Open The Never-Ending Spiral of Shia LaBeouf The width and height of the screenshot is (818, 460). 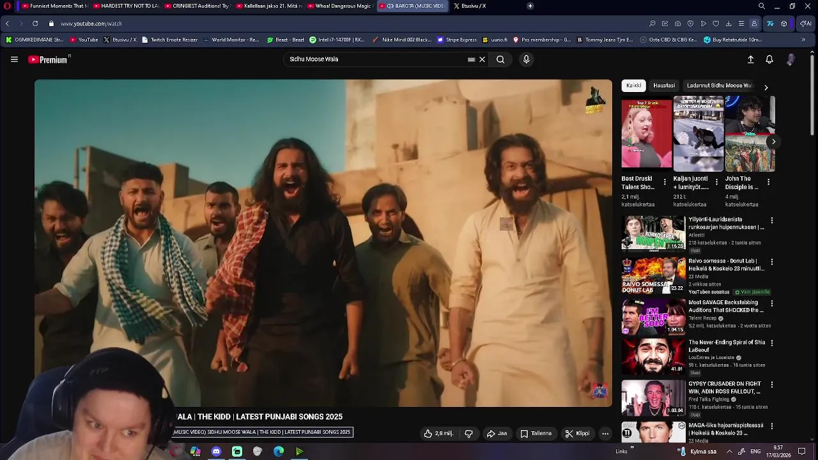pos(653,356)
